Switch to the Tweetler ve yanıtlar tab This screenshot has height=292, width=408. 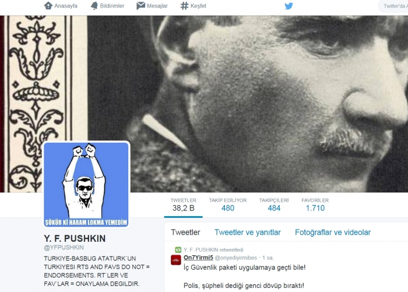point(248,233)
